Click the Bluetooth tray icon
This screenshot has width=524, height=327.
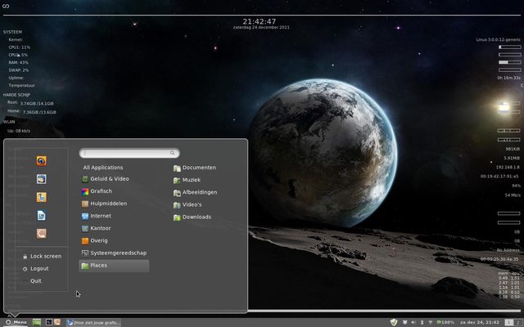[x=422, y=322]
